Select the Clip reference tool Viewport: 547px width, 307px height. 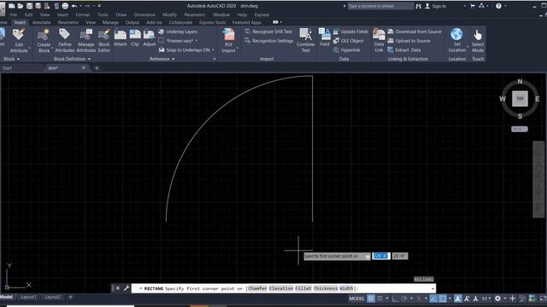tap(135, 38)
